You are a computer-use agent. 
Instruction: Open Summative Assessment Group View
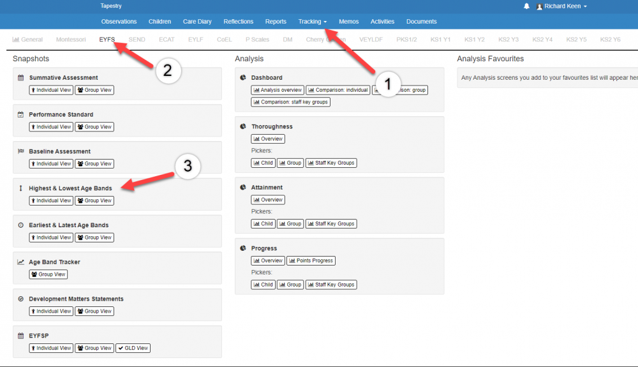tap(94, 90)
